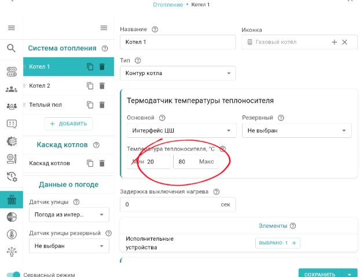
Task: Duplicate Котел 1 with copy icon
Action: click(x=90, y=67)
